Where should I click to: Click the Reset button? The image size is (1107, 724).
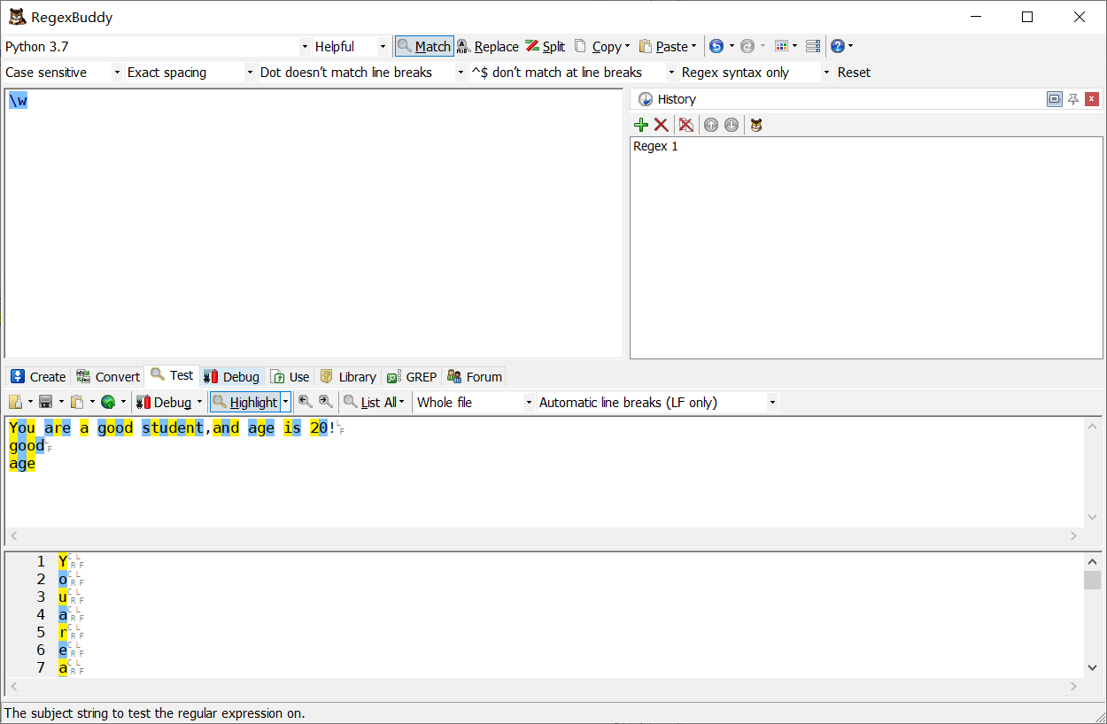click(854, 73)
